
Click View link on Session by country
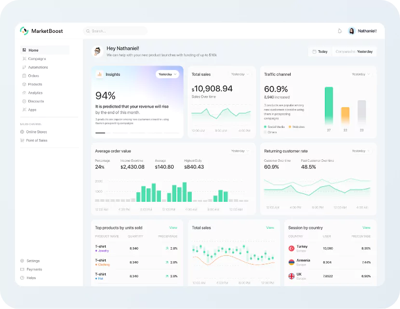(366, 227)
